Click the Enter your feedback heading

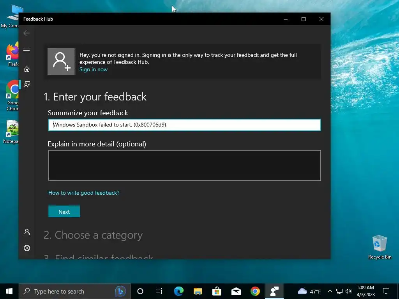[95, 97]
